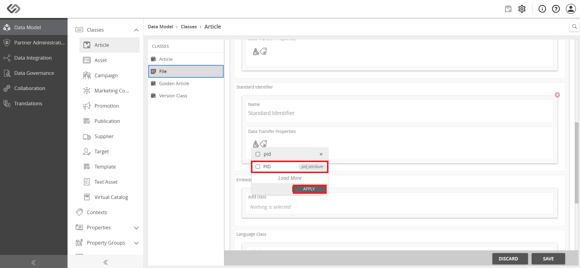Click Classes breadcrumb link
This screenshot has height=268, width=580.
click(x=189, y=27)
